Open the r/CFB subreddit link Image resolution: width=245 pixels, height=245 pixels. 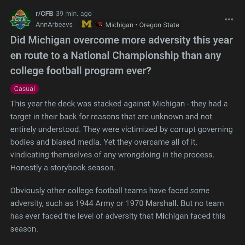(x=44, y=14)
